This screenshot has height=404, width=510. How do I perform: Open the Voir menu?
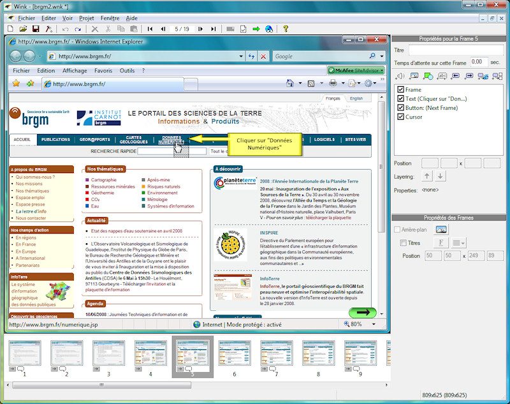[x=68, y=19]
